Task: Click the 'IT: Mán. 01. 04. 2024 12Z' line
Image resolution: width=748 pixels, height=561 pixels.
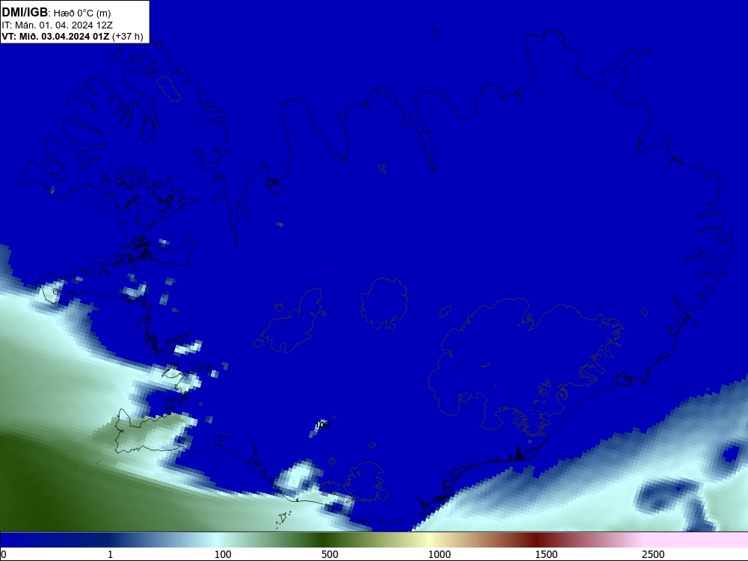Action: 58,25
